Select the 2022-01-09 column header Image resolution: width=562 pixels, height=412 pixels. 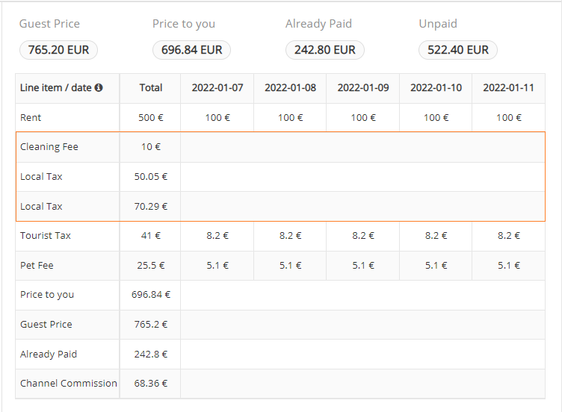pyautogui.click(x=362, y=88)
